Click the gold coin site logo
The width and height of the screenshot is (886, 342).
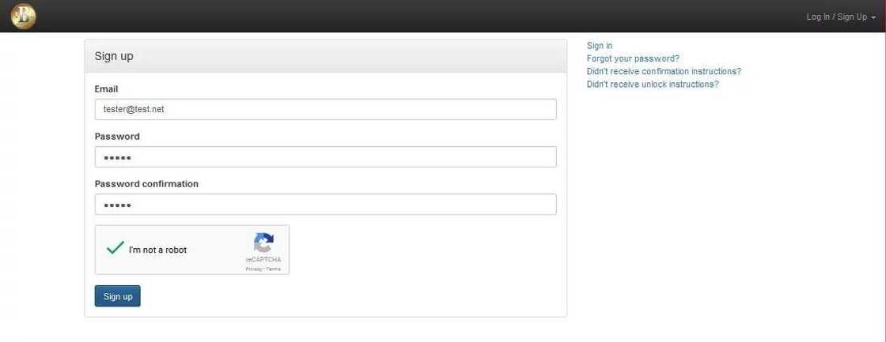click(24, 17)
